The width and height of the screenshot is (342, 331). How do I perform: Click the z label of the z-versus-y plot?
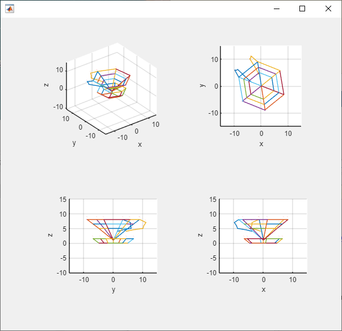[50, 235]
